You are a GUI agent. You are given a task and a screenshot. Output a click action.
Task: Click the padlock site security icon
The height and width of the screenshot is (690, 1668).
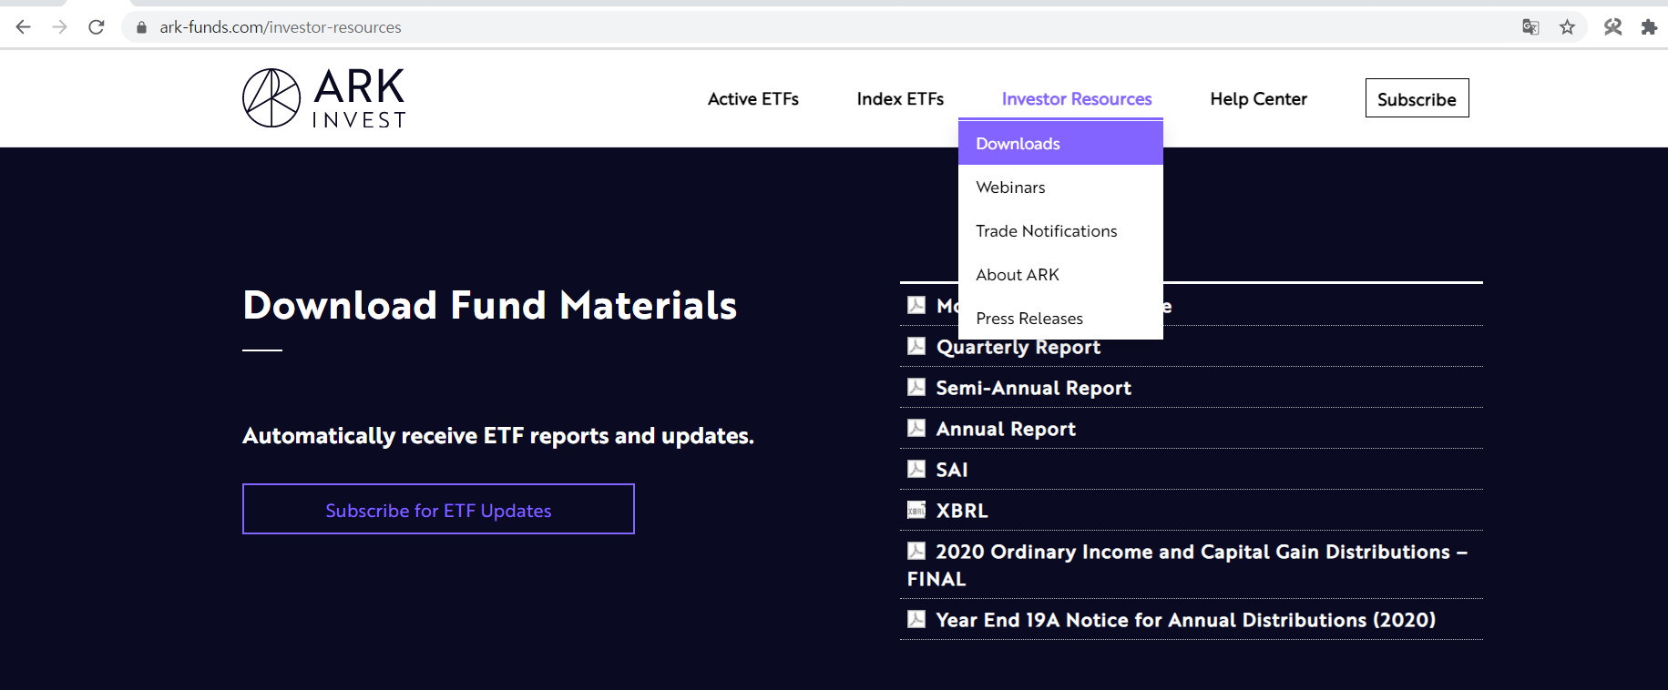pos(141,27)
